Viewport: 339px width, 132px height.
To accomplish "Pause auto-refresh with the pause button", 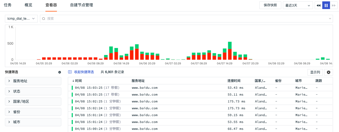I will pyautogui.click(x=326, y=5).
